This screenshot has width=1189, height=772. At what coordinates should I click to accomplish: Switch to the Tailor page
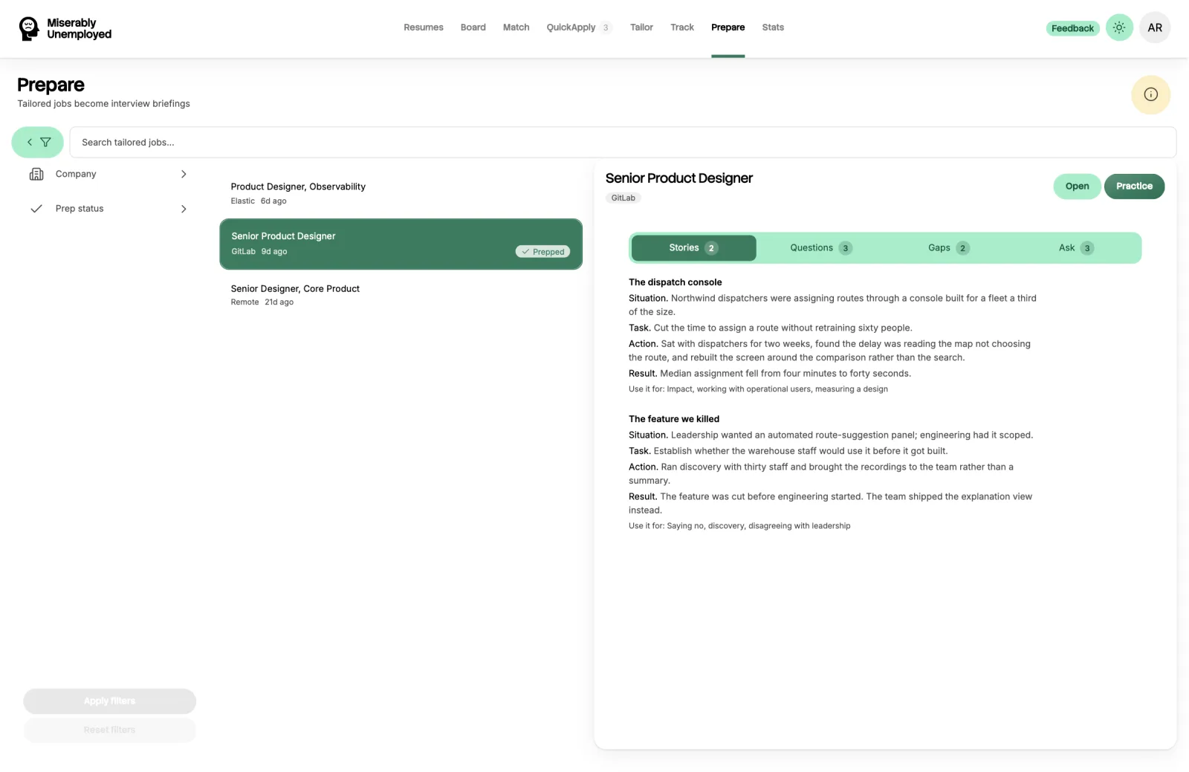[x=641, y=27]
